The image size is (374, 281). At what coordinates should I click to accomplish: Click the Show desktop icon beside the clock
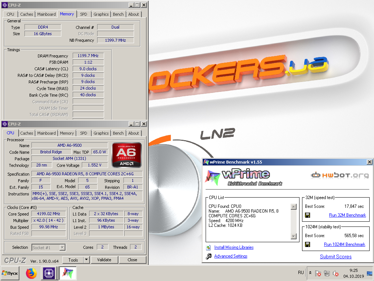click(370, 273)
